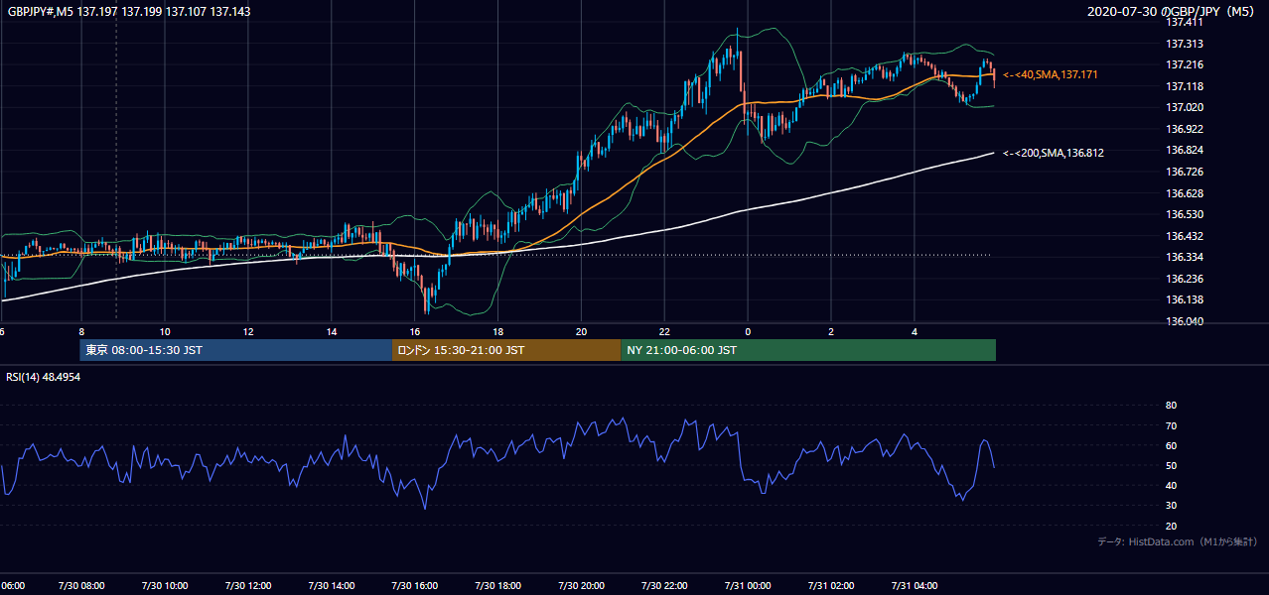The height and width of the screenshot is (595, 1269).
Task: Click hour label 8 under the price chart
Action: pos(81,332)
